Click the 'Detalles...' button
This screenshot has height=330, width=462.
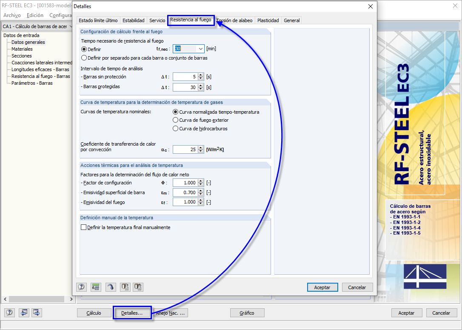pyautogui.click(x=132, y=313)
